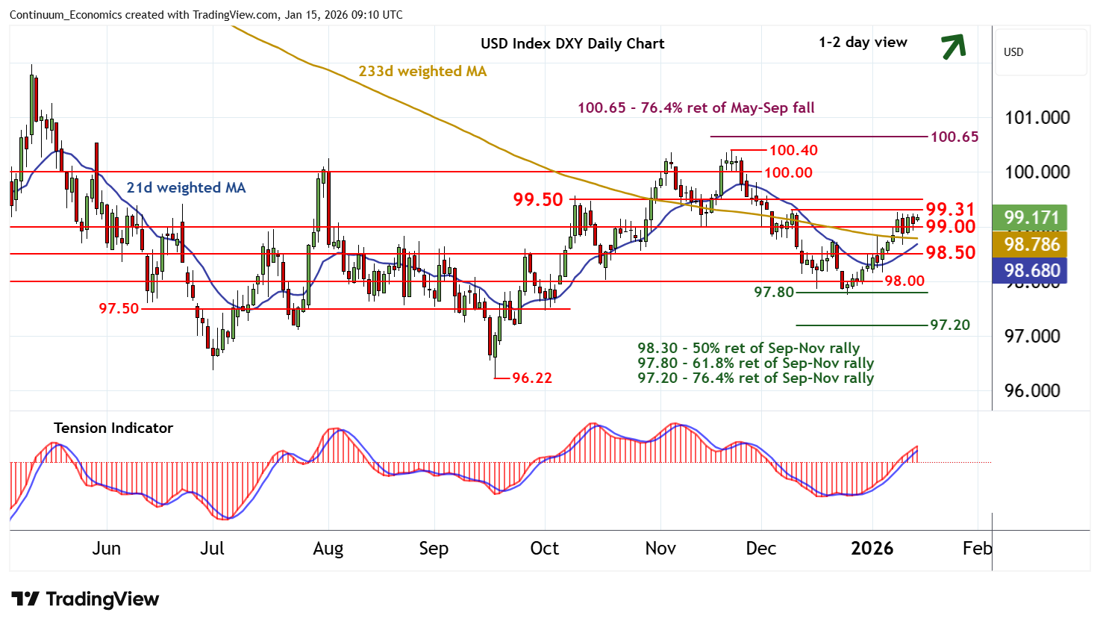1100x627 pixels.
Task: Click 101.000 on the price axis
Action: [x=1037, y=117]
